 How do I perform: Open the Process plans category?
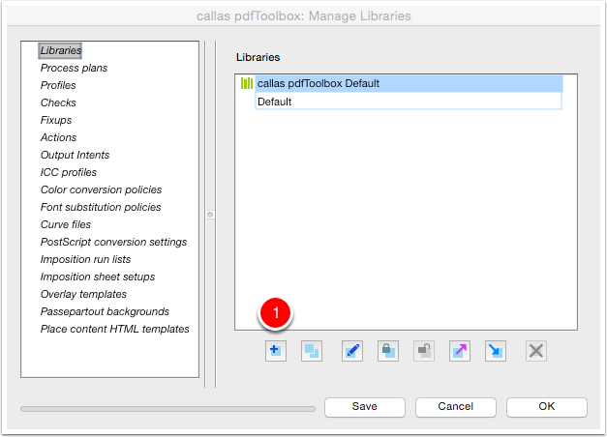[x=74, y=68]
